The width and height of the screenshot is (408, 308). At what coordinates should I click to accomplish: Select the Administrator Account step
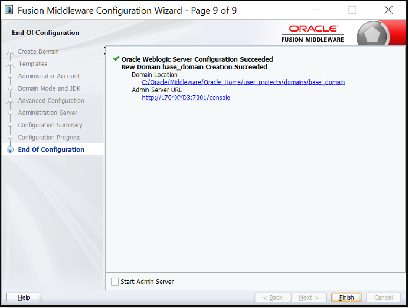point(49,76)
